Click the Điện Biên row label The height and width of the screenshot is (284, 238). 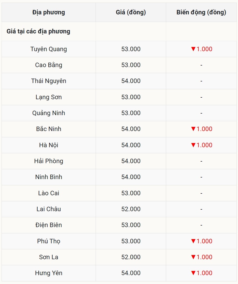[49, 225]
